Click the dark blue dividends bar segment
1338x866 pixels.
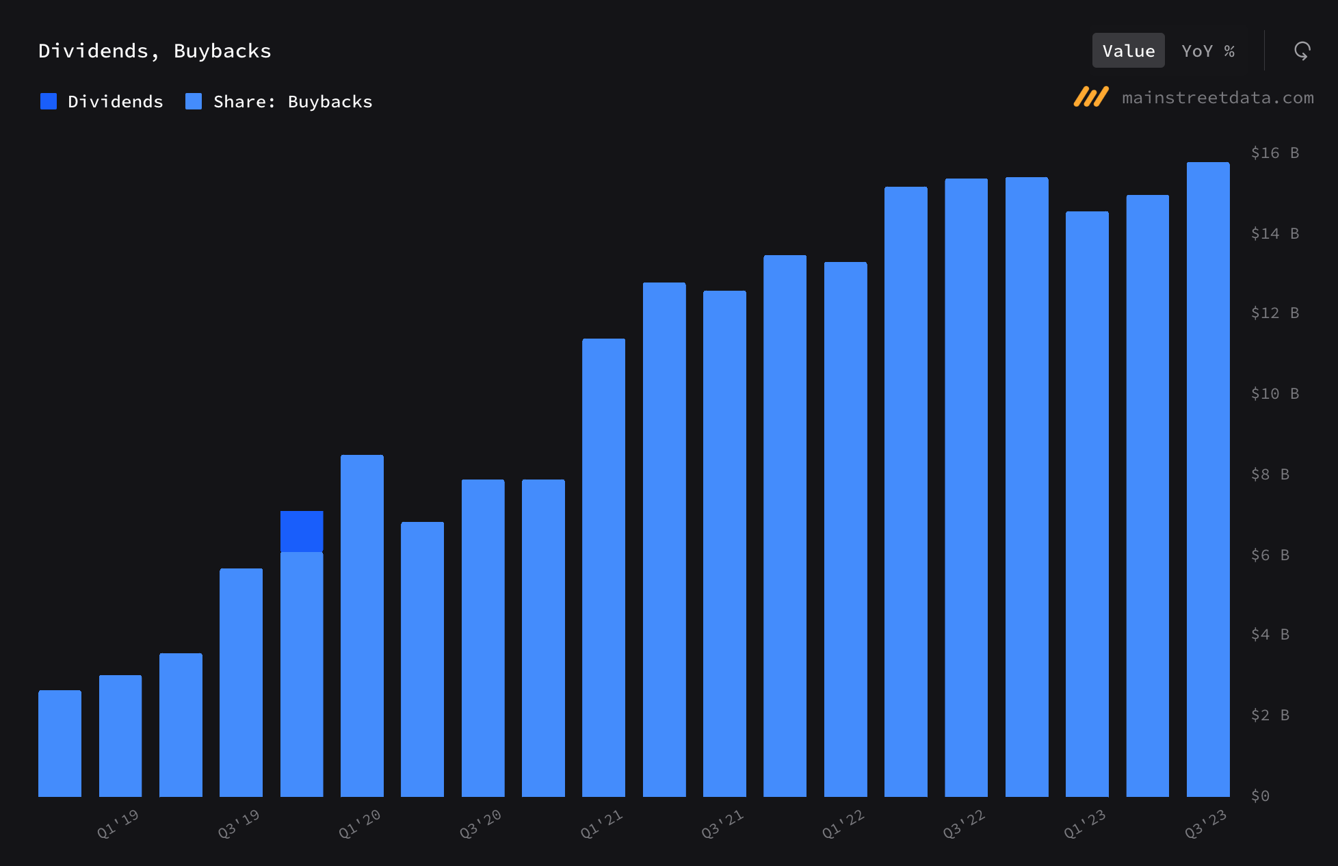(x=302, y=532)
